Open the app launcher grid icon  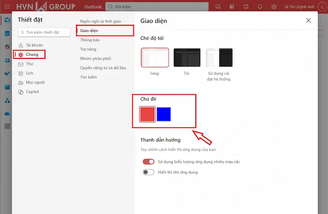7,7
